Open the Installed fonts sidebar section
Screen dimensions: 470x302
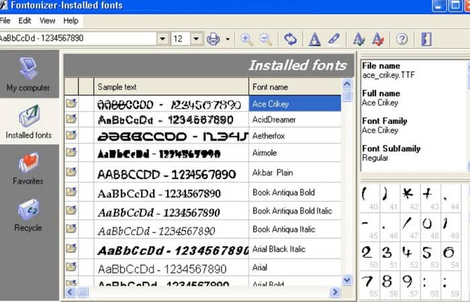tap(28, 121)
